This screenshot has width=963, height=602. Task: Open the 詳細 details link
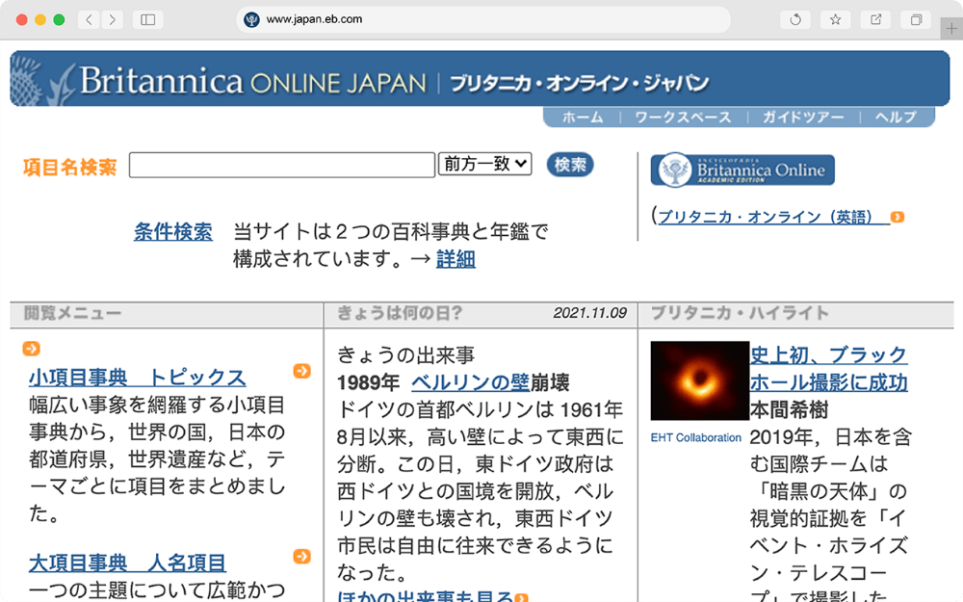455,258
